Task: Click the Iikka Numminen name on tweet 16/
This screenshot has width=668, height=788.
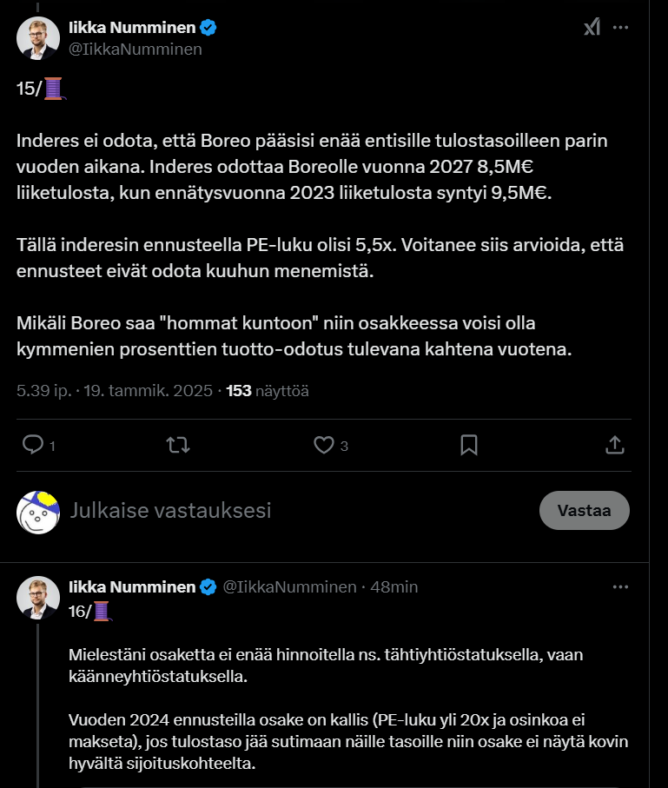Action: pos(132,586)
